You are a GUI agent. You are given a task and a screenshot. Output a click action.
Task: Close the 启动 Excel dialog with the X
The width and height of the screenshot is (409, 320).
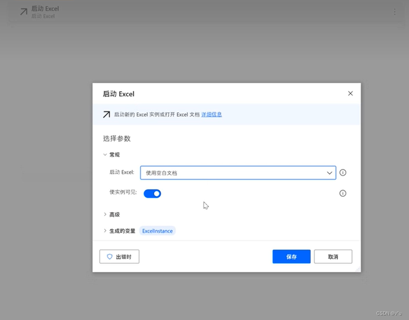pyautogui.click(x=350, y=93)
